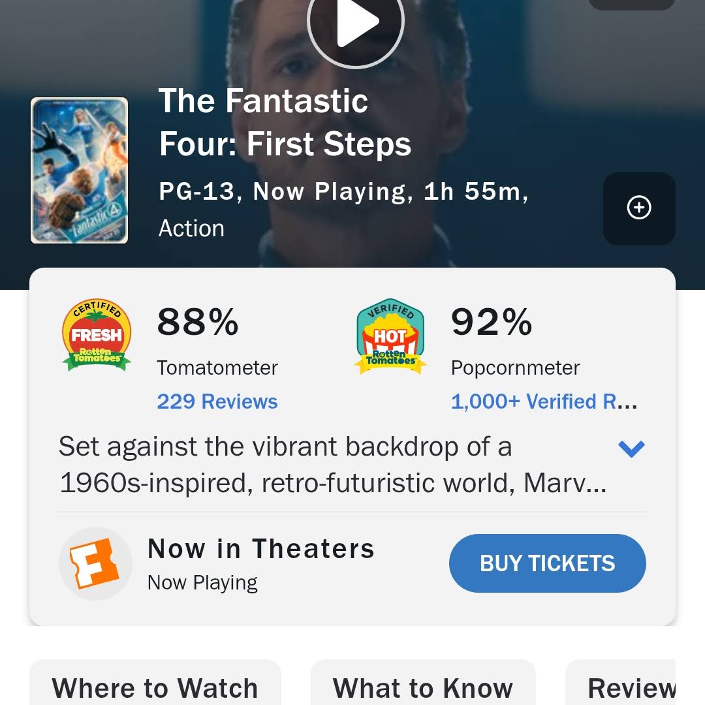Tap the Certified Fresh tomato badge
Screen dimensions: 705x705
pyautogui.click(x=97, y=336)
